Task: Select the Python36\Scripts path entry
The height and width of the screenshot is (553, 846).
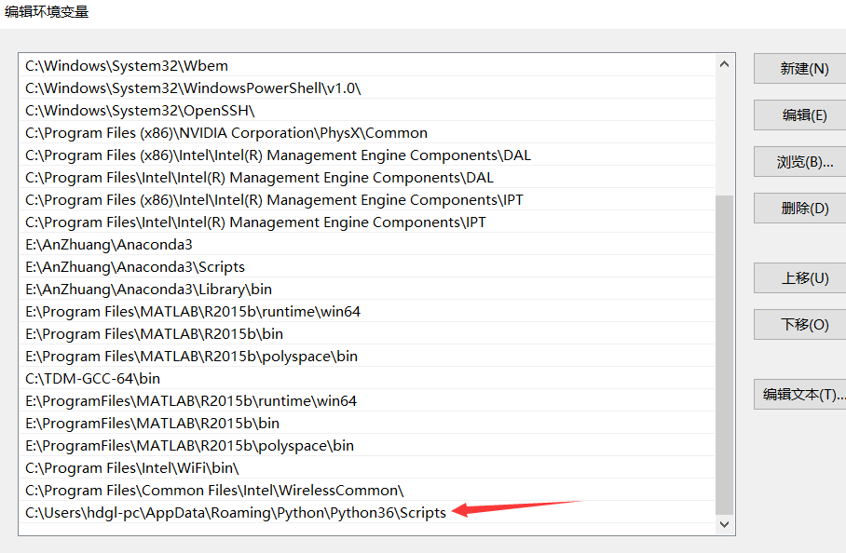Action: pos(367,513)
